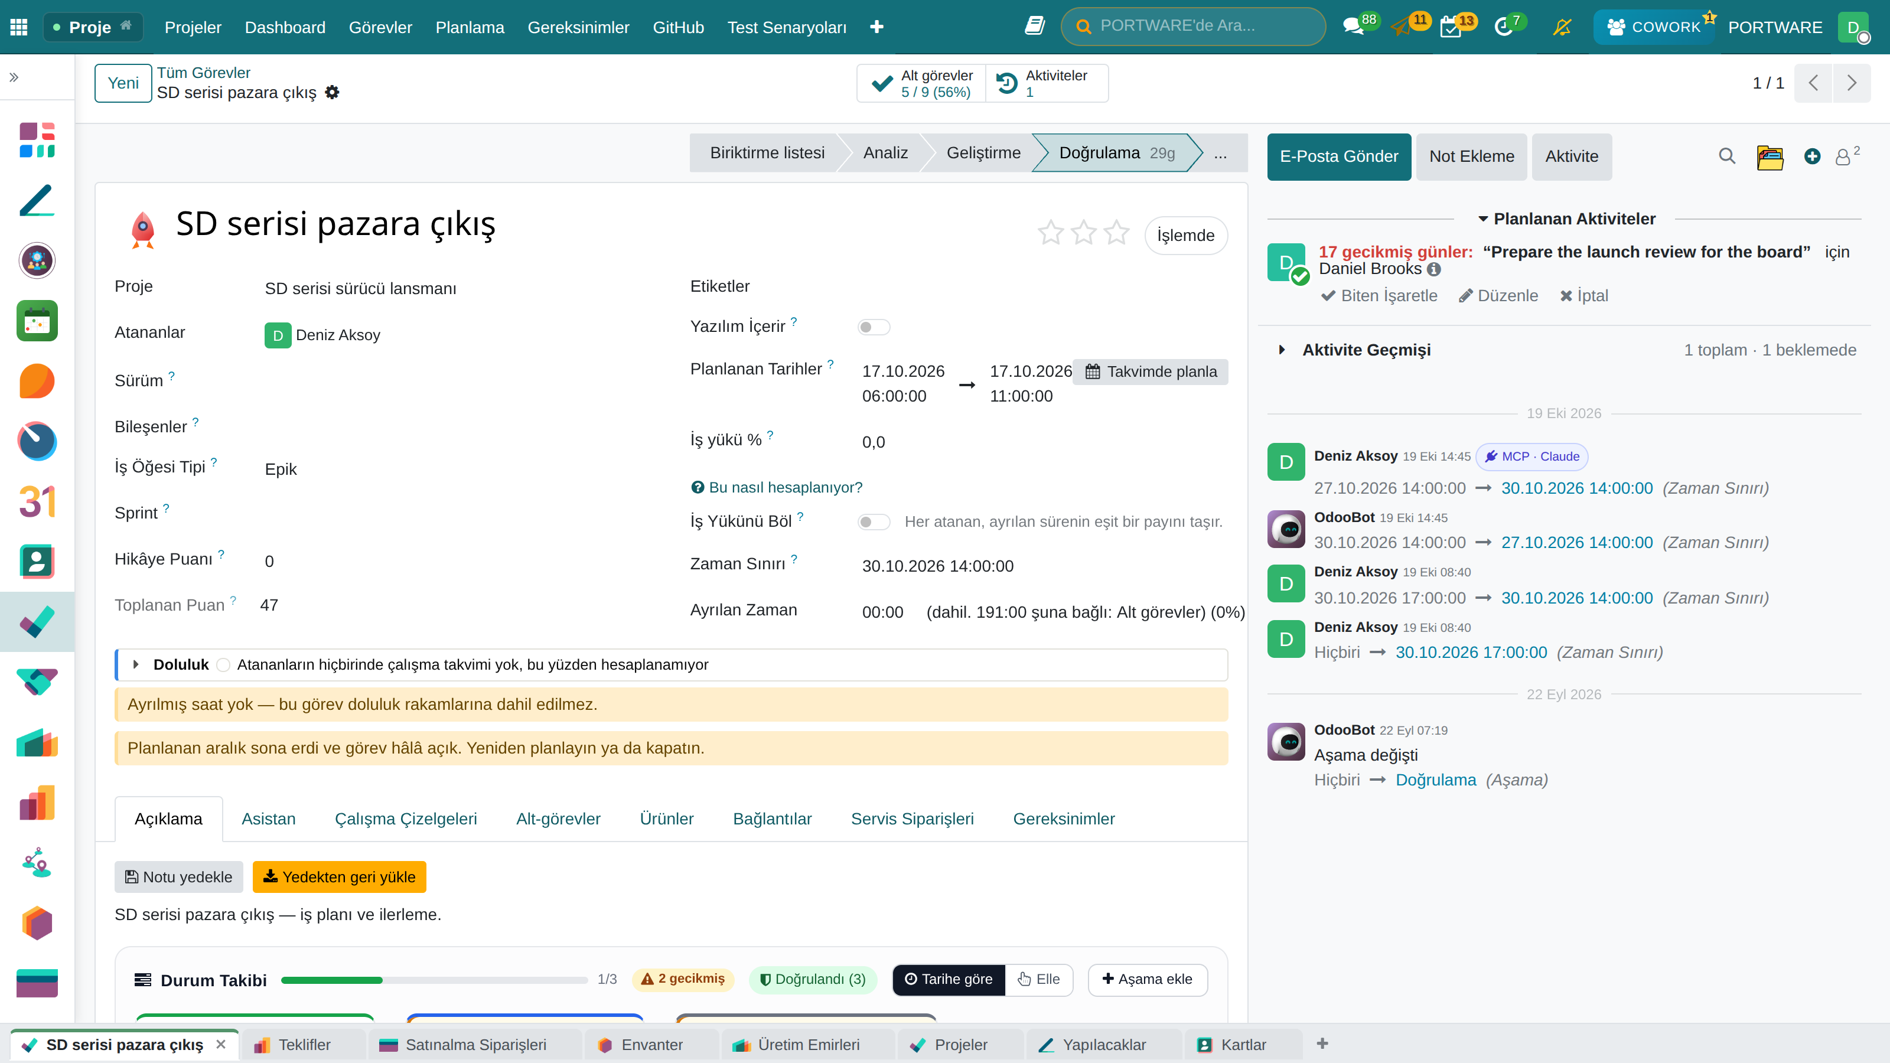Open the contacts card app in sidebar
The width and height of the screenshot is (1890, 1063).
pos(37,562)
